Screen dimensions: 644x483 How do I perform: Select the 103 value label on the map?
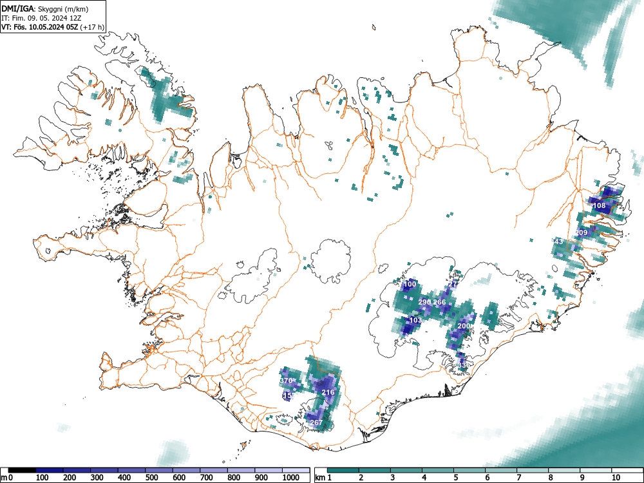415,320
